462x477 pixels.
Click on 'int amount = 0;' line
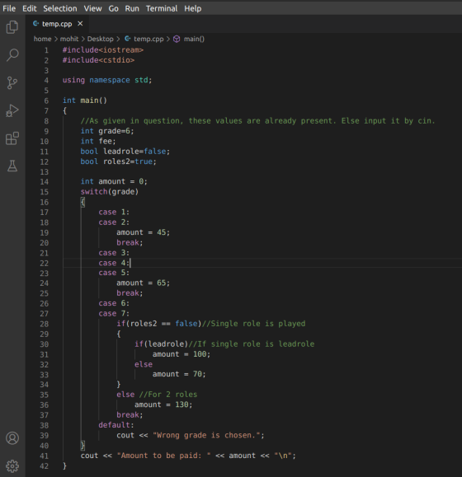[114, 181]
